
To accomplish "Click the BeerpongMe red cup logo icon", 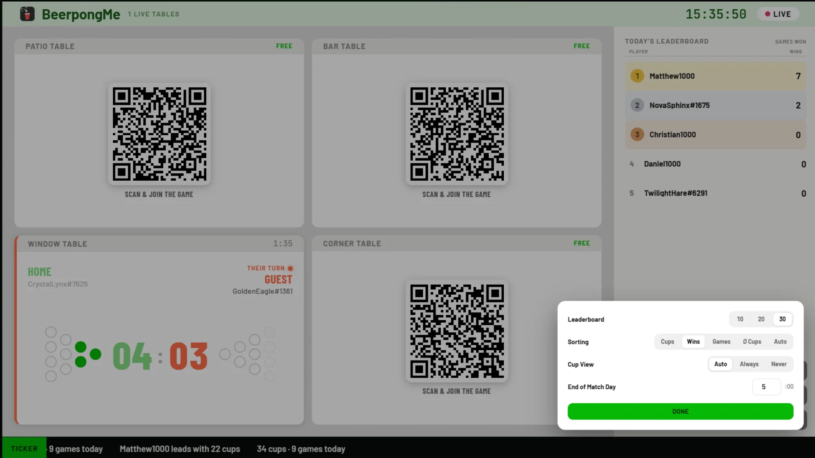I will coord(27,14).
